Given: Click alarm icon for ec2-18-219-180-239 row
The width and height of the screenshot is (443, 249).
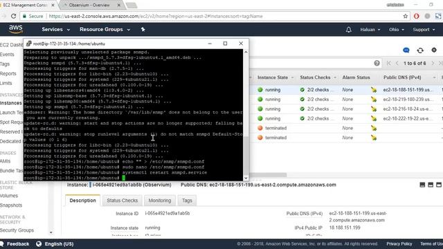Looking at the screenshot, I should point(374,100).
